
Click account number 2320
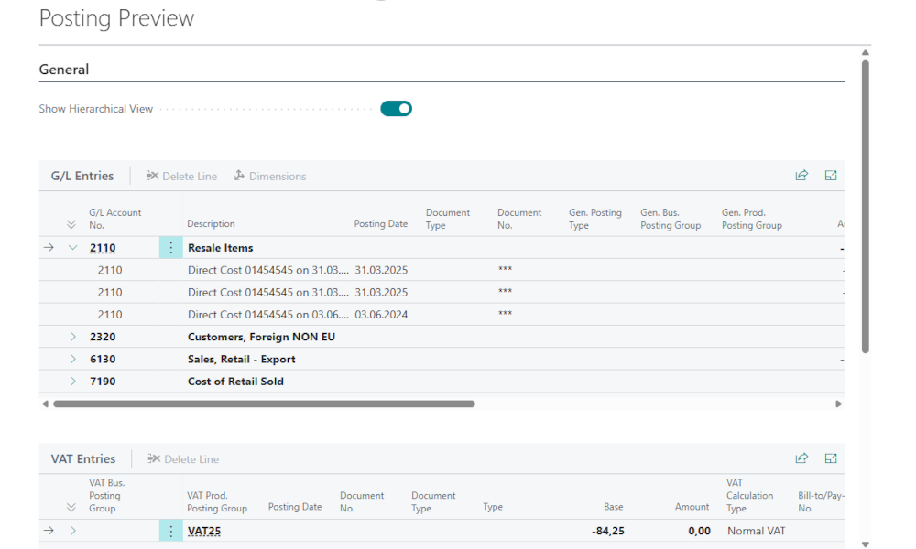coord(103,337)
